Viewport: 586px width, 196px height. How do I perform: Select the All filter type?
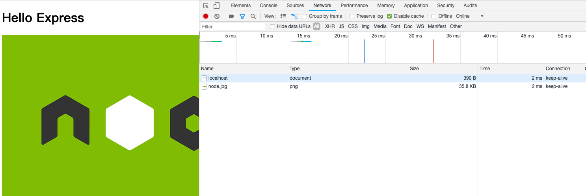[317, 26]
